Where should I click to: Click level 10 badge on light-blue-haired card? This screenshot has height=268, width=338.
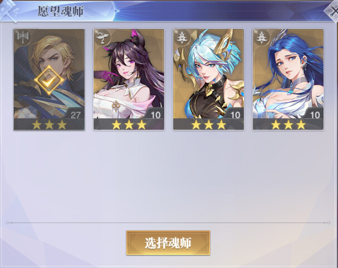pyautogui.click(x=234, y=114)
